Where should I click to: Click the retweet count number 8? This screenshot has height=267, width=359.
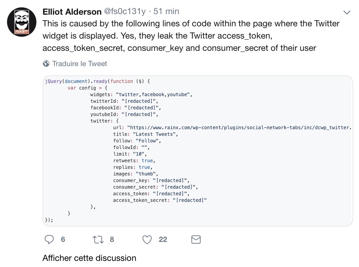pos(112,239)
